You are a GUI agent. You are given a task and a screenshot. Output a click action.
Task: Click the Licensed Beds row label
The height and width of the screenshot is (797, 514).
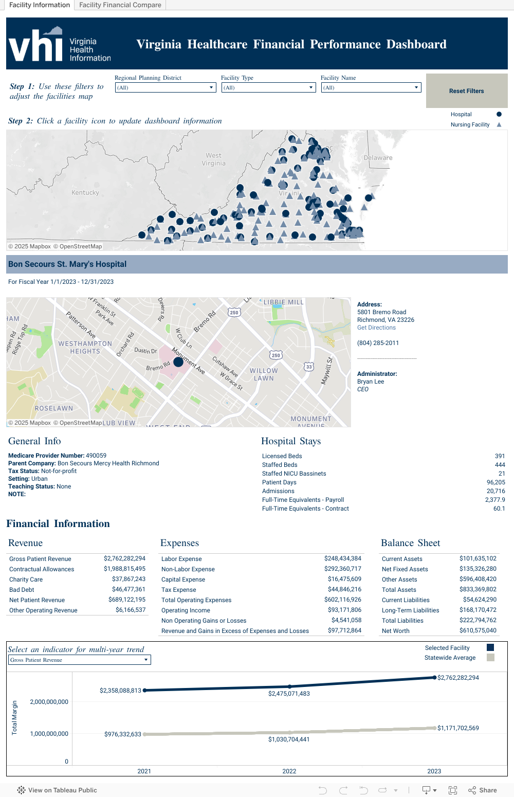282,456
